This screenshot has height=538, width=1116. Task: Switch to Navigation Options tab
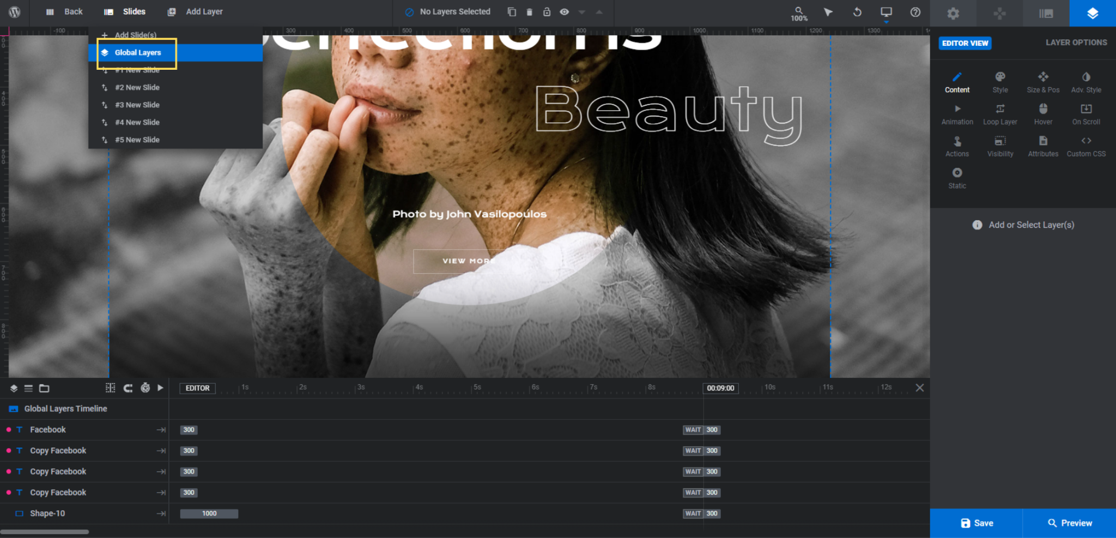tap(999, 13)
